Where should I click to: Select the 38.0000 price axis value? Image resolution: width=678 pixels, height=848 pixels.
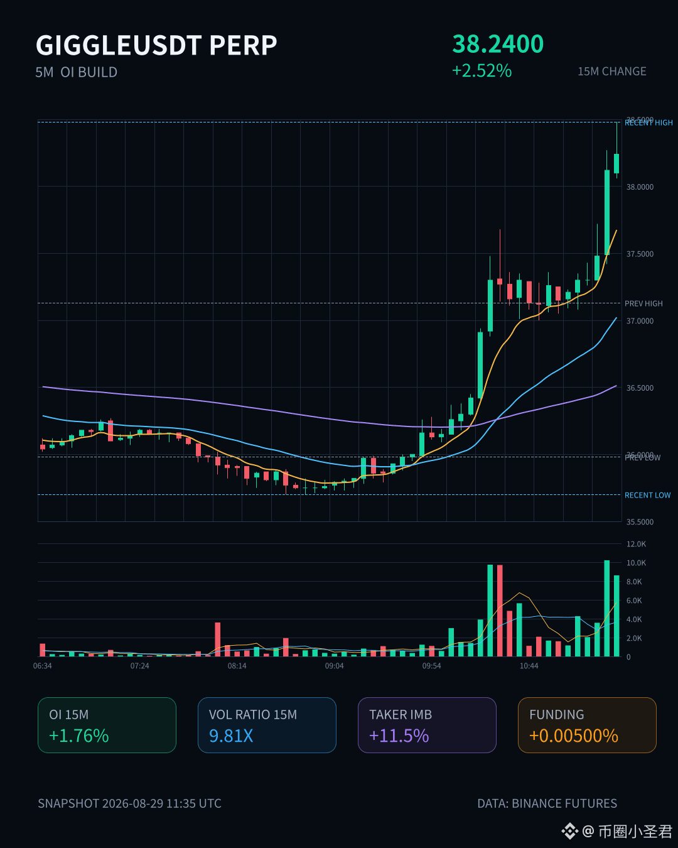pos(640,187)
